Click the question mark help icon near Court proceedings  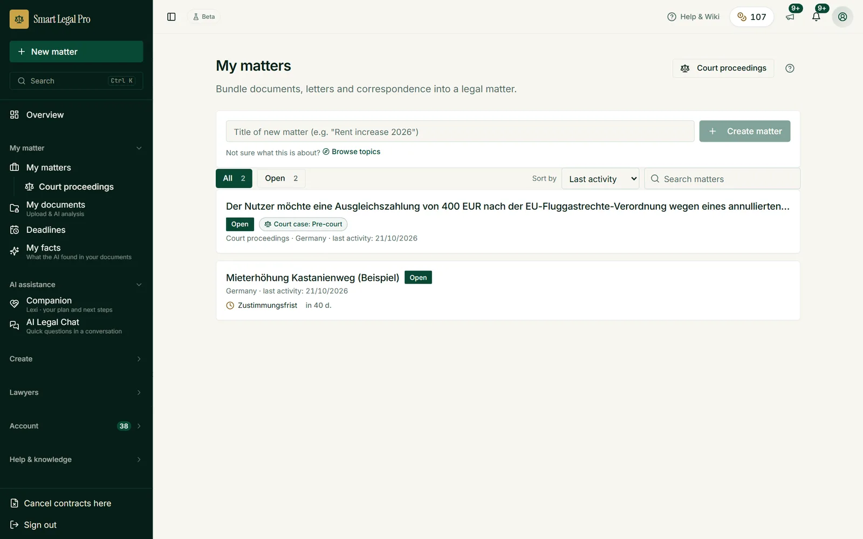click(790, 68)
